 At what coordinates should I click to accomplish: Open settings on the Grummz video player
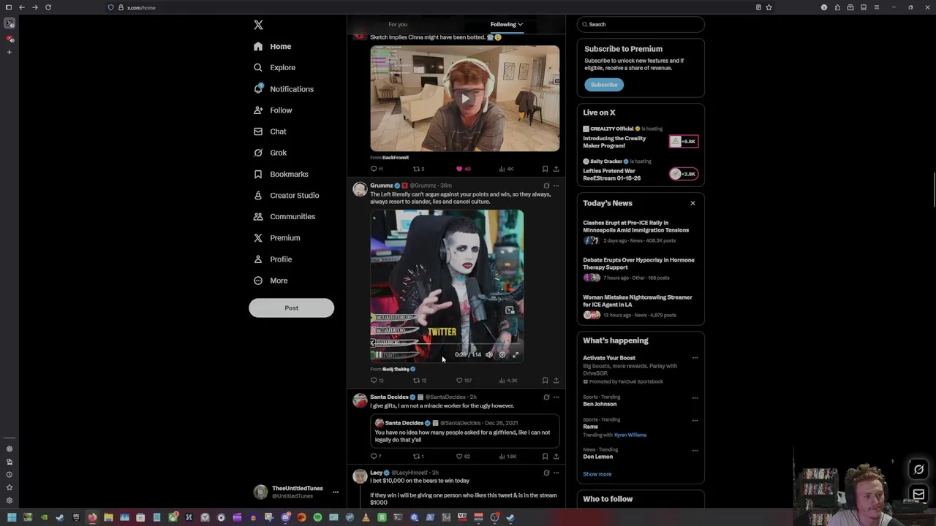(502, 354)
